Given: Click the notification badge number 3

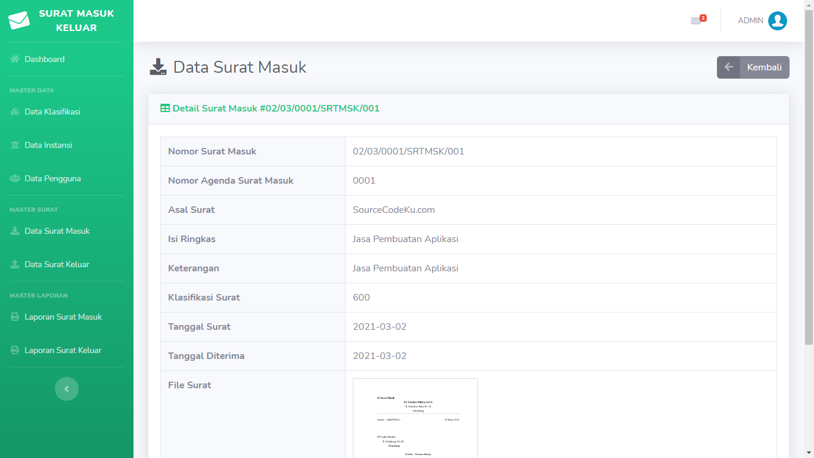Looking at the screenshot, I should (x=703, y=18).
